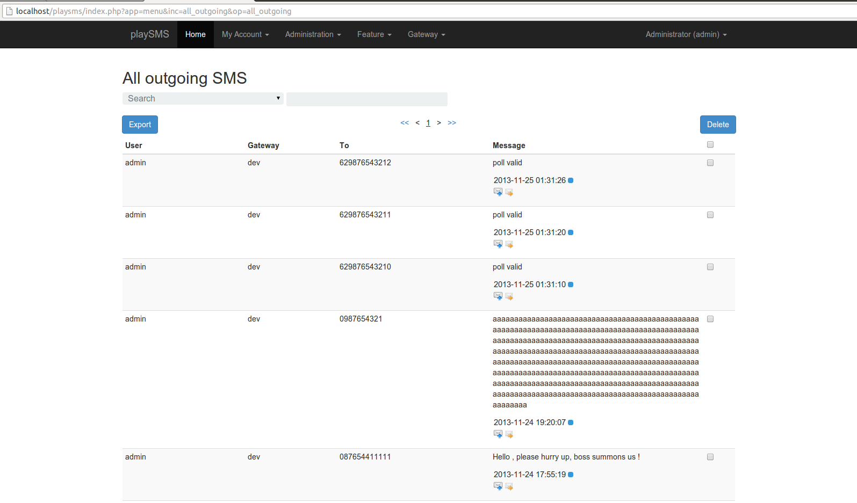Viewport: 857px width, 503px height.
Task: Click forward envelope icon for 087654411111 message
Action: 509,486
